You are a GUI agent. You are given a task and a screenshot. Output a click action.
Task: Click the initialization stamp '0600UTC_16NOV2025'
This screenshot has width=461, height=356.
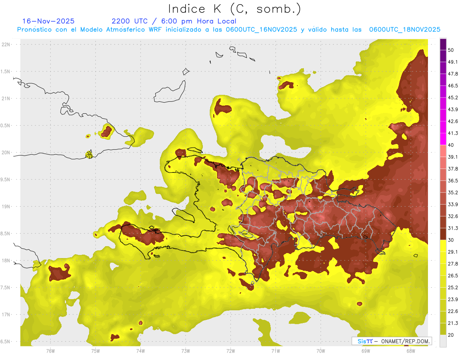click(x=261, y=30)
